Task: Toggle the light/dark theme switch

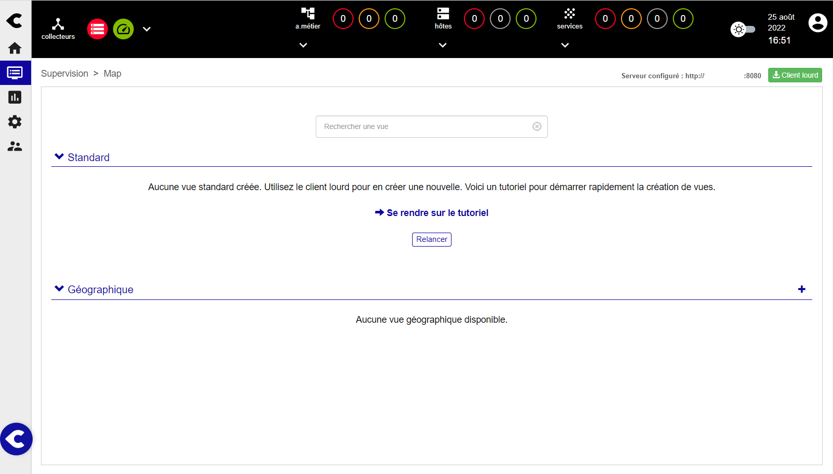Action: click(x=743, y=30)
